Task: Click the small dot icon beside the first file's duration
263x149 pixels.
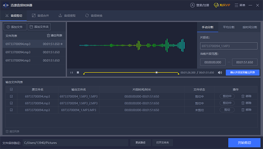Action: [62, 44]
